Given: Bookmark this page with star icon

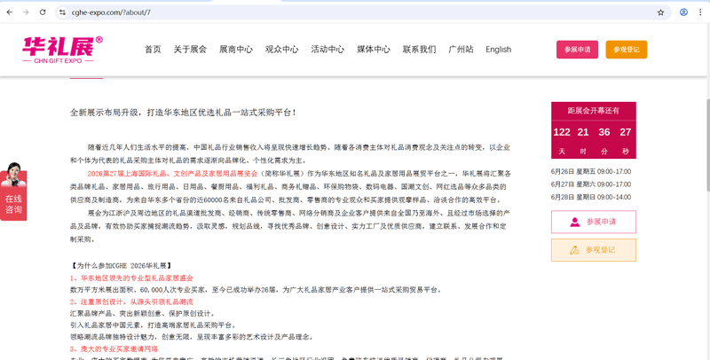Looking at the screenshot, I should click(660, 12).
